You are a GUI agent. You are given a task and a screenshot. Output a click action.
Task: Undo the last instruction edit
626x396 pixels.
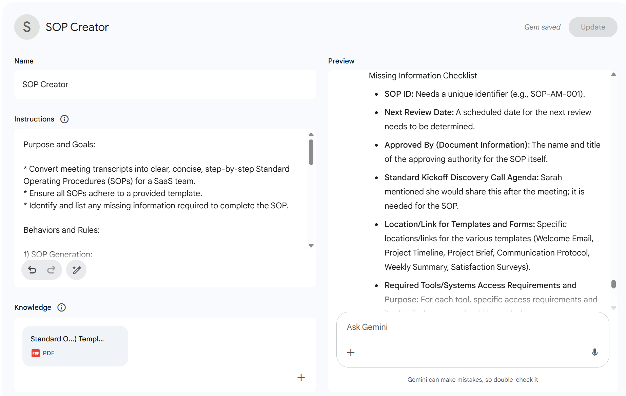click(32, 270)
